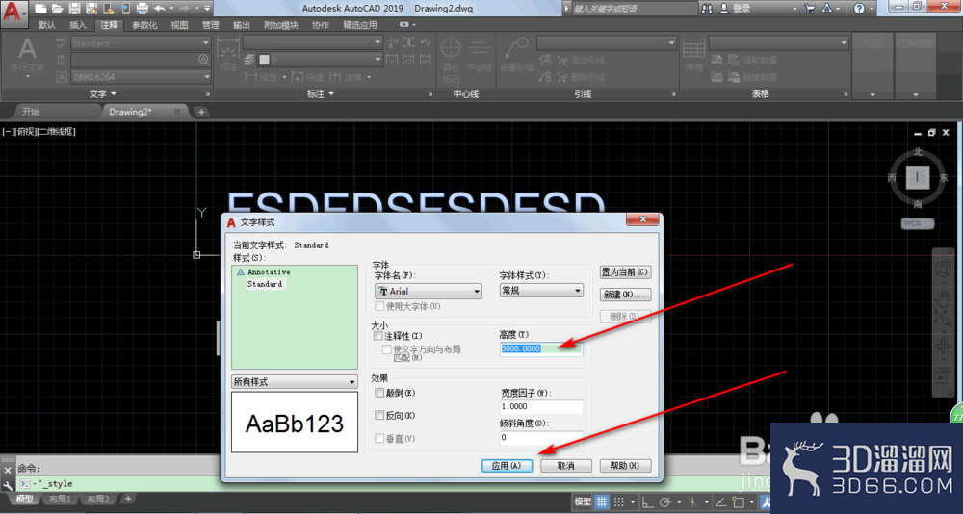The image size is (963, 514).
Task: Click the New drawing icon in quick access toolbar
Action: pos(40,9)
